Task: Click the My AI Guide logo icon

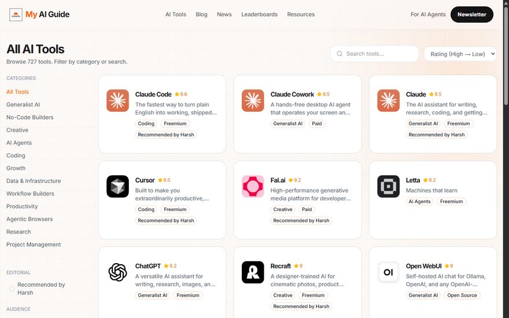Action: point(16,14)
